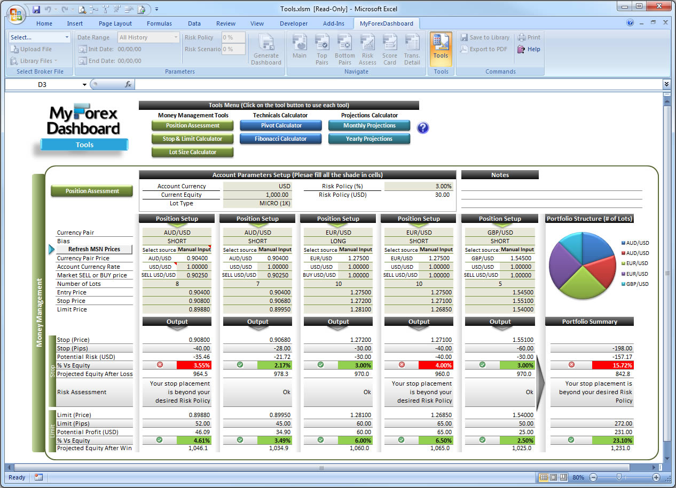
Task: Open the Pivot Calculator tool
Action: [x=281, y=126]
